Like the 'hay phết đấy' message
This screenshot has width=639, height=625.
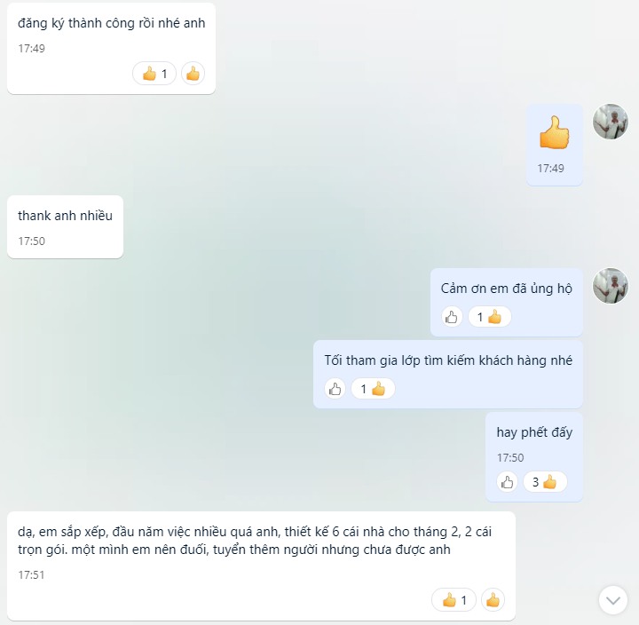point(507,482)
